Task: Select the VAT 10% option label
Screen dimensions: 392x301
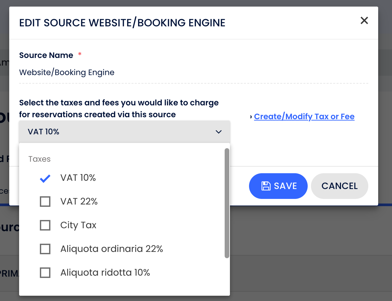Action: click(x=78, y=178)
